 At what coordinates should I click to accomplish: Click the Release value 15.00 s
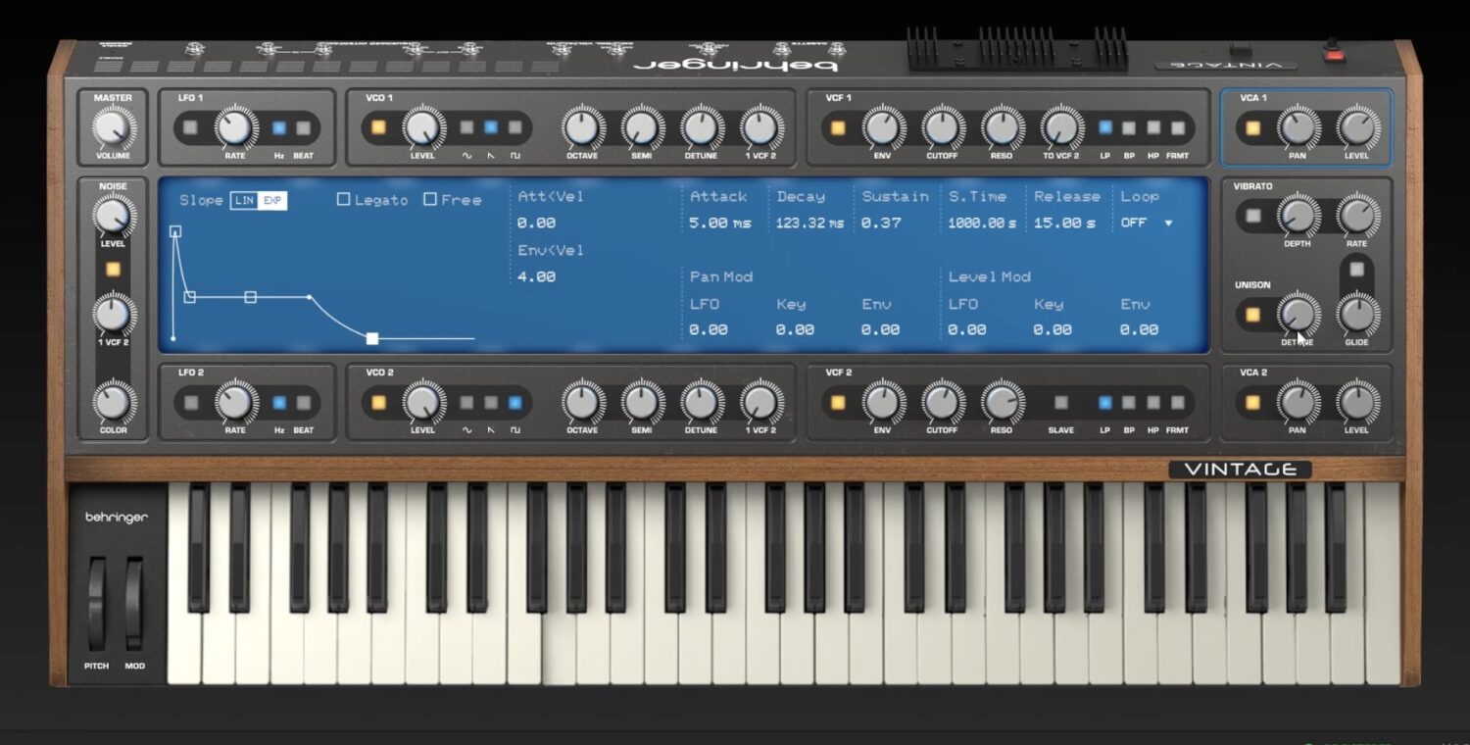point(1064,223)
